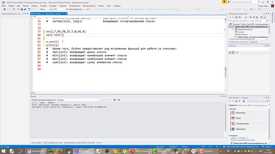Image resolution: width=275 pixels, height=154 pixels.
Task: Collapse the project node in Solution Explorer
Action: [x=230, y=27]
